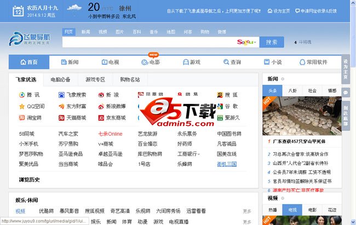Viewport: 356px width, 225px height.
Task: Click the side chat bubble icon
Action: point(346,93)
